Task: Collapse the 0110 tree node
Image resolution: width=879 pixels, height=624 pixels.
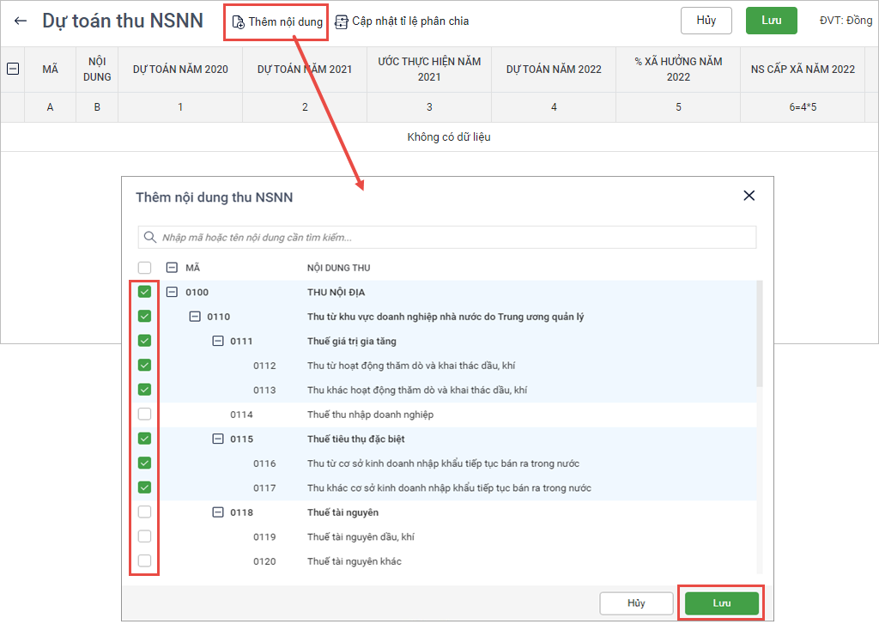Action: click(x=194, y=317)
